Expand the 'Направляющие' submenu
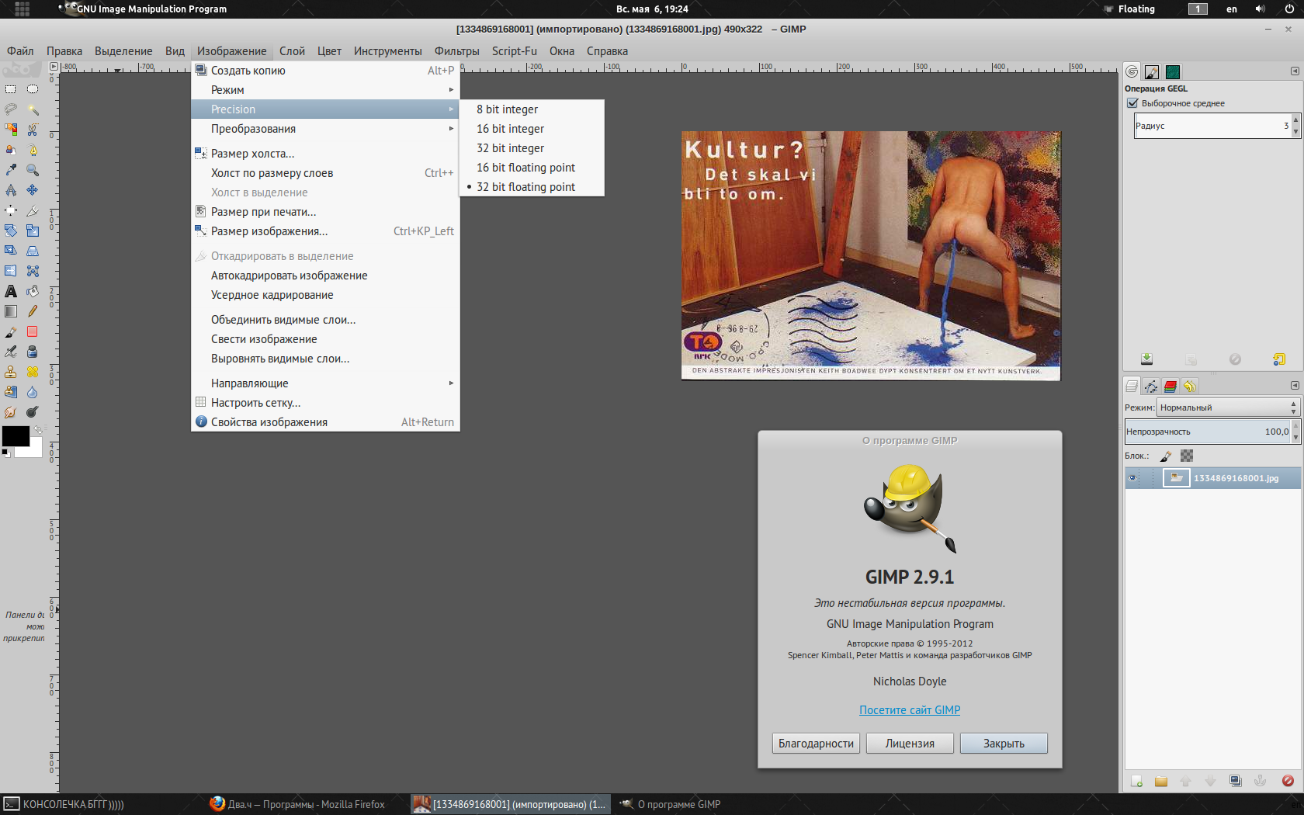Screen dimensions: 1304x815 coord(325,383)
